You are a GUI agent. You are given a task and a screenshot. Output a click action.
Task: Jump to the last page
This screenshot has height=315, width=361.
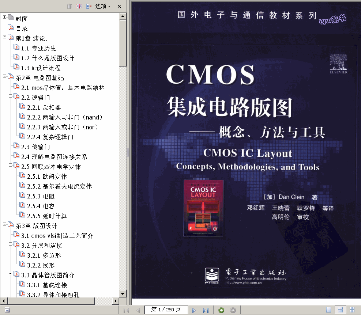click(206, 310)
